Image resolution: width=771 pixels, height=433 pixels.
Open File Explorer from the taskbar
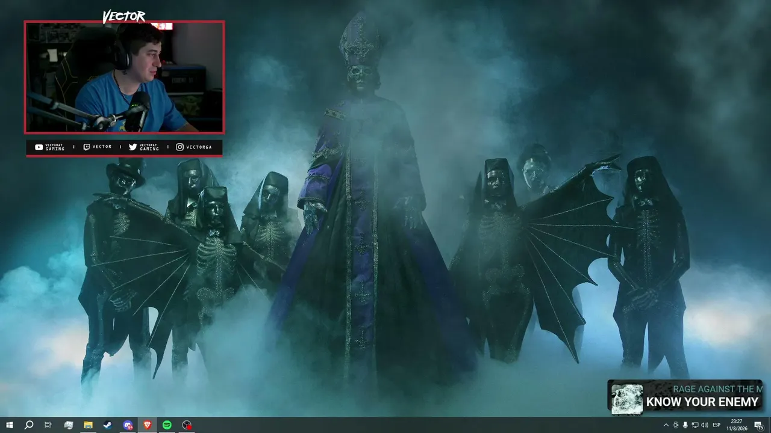click(88, 425)
